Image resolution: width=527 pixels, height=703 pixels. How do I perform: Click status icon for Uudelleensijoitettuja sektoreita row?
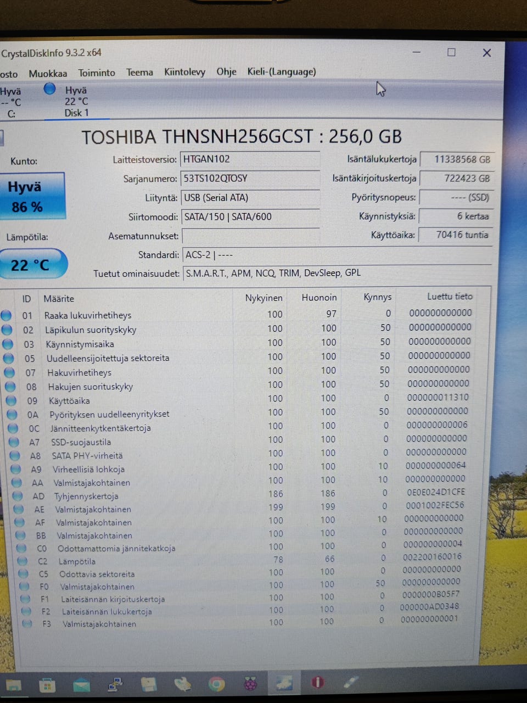pyautogui.click(x=8, y=358)
